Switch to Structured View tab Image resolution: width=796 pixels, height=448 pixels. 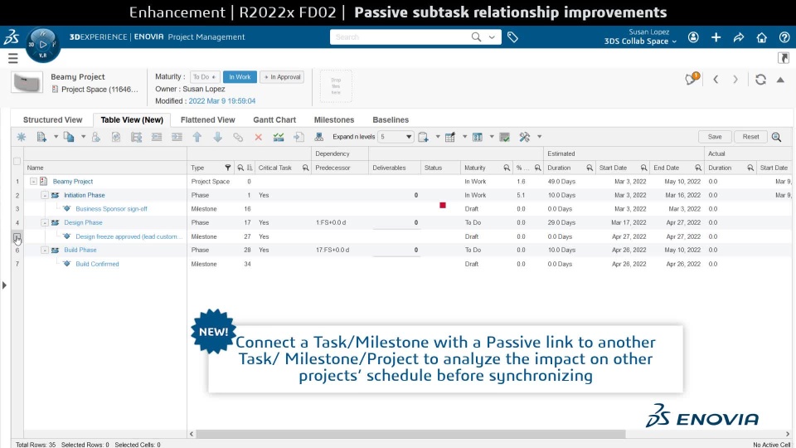pyautogui.click(x=52, y=119)
